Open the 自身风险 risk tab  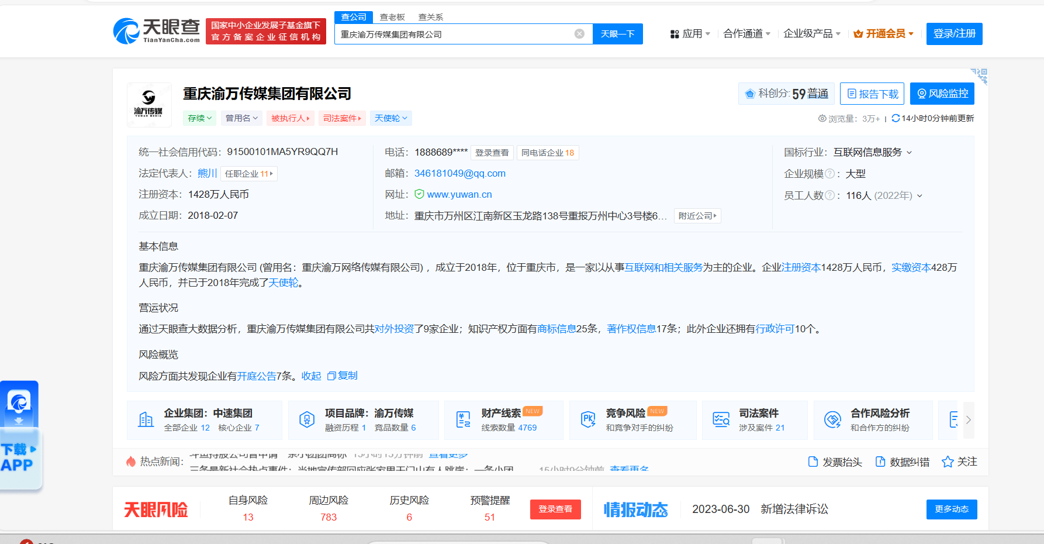coord(248,508)
